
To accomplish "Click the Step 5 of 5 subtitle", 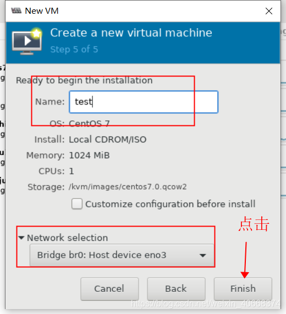I will (x=74, y=49).
